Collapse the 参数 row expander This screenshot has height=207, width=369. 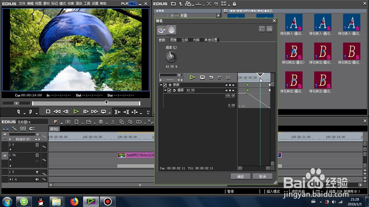pyautogui.click(x=161, y=85)
